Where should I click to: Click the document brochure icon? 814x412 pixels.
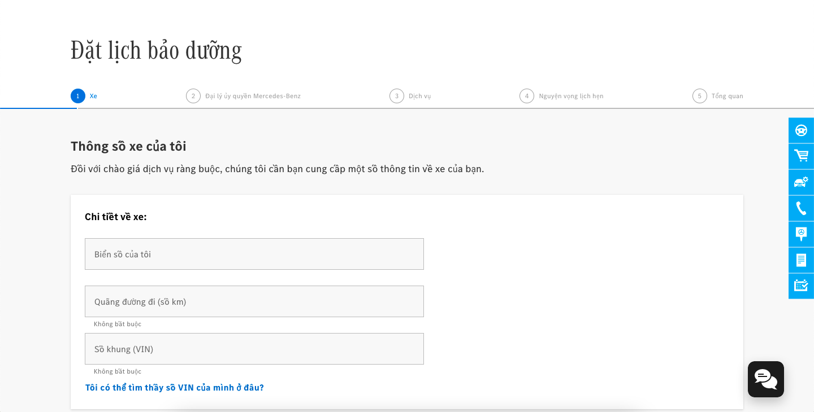(801, 260)
